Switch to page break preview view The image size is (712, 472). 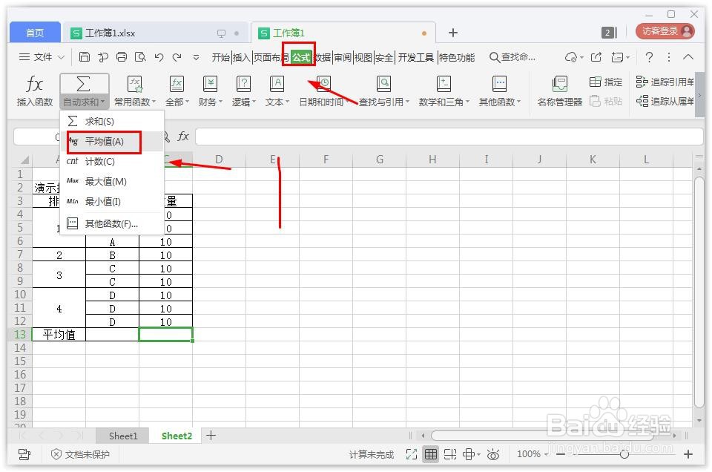tap(450, 454)
